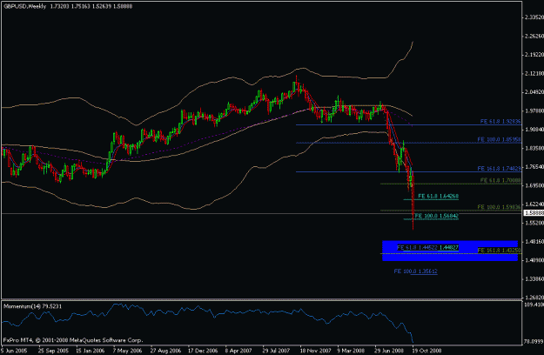Click the 18 Nov 2007 date label
This screenshot has height=355, width=544.
pos(315,351)
